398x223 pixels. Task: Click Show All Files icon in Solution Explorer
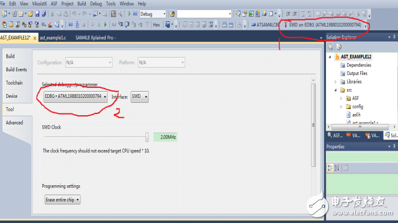pyautogui.click(x=339, y=47)
